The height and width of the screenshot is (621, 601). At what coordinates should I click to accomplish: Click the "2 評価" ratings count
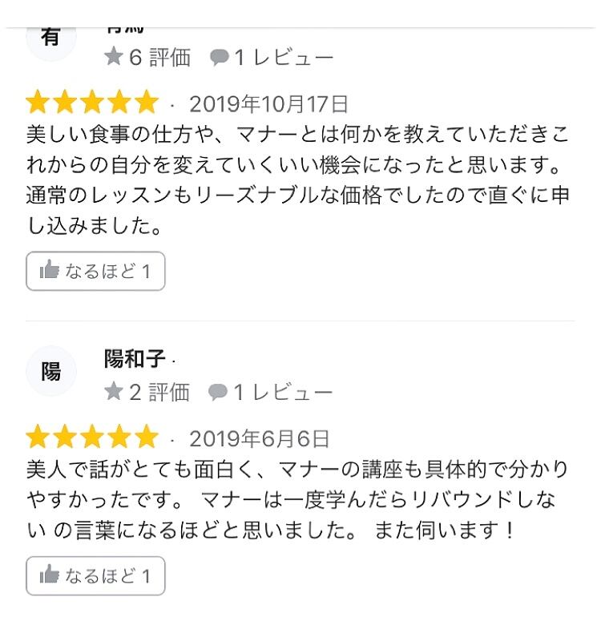tap(159, 392)
